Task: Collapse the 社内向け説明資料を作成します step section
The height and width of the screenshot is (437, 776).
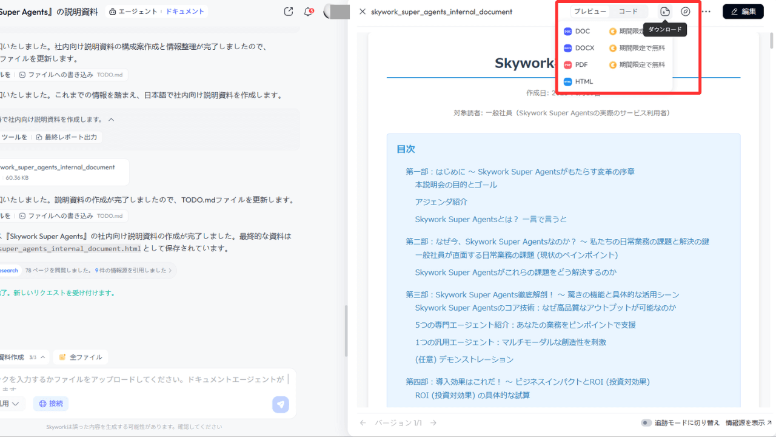Action: [x=111, y=120]
